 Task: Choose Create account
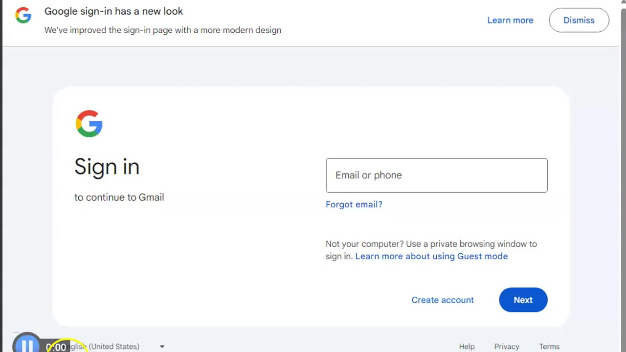pos(443,300)
